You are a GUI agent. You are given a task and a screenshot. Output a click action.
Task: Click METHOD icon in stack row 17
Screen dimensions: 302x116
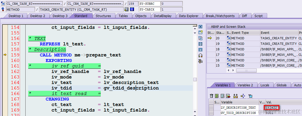229,55
